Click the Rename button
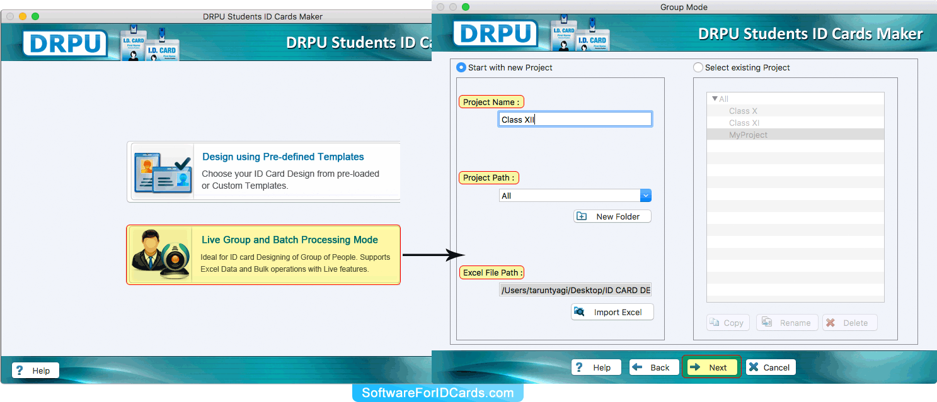Image resolution: width=937 pixels, height=402 pixels. [x=787, y=323]
